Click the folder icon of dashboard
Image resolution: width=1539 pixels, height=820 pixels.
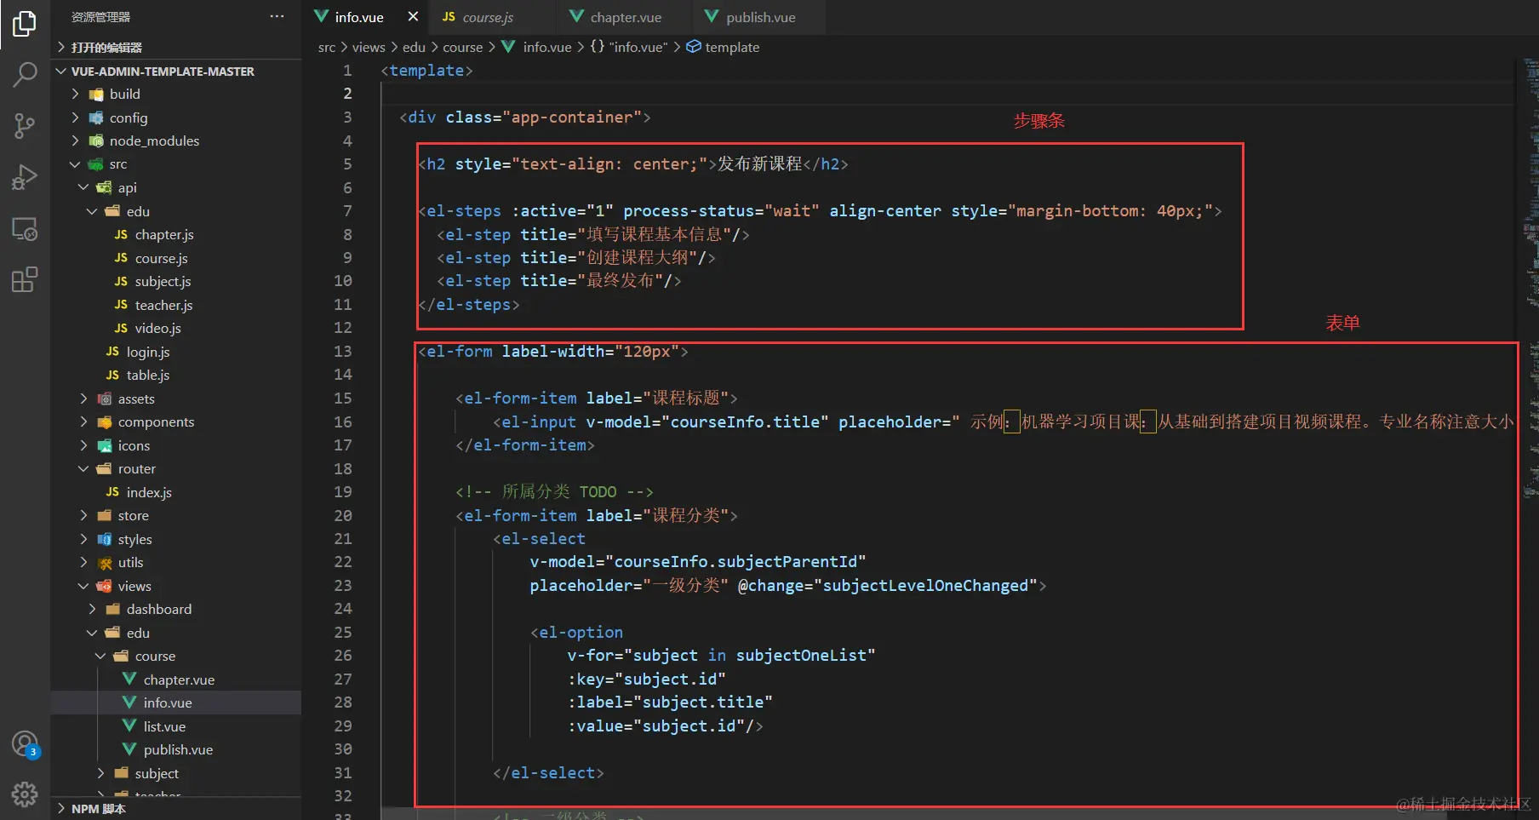tap(112, 609)
